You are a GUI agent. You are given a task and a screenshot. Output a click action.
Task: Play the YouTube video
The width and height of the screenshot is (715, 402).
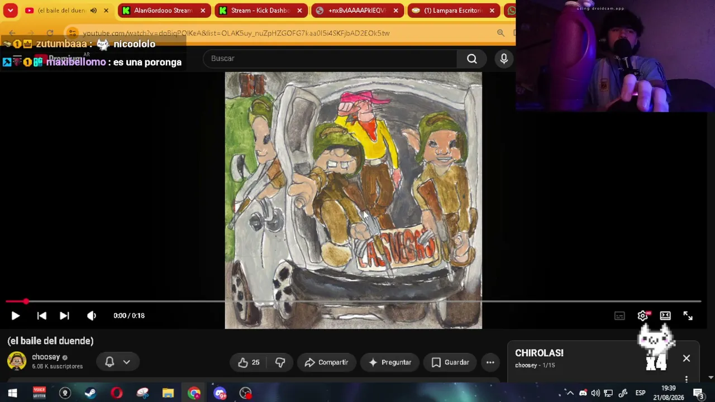pyautogui.click(x=15, y=315)
